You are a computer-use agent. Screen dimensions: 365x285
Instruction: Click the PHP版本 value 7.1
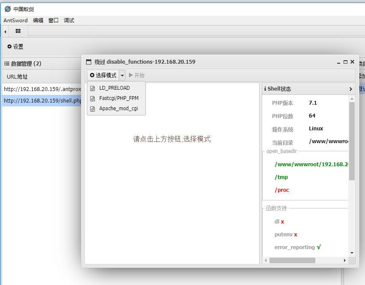(x=313, y=103)
